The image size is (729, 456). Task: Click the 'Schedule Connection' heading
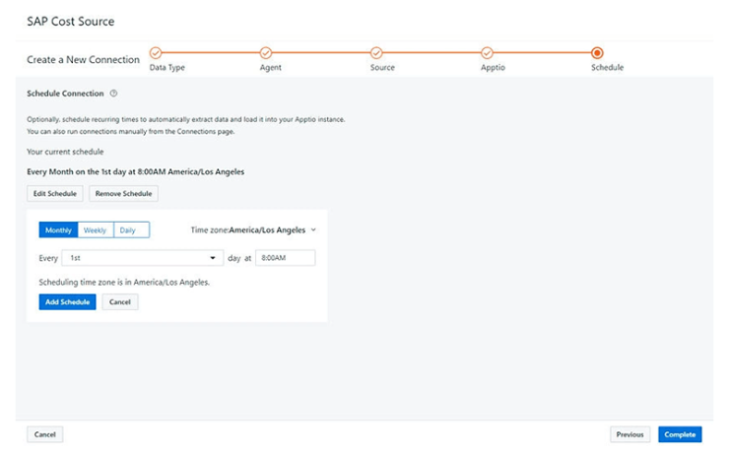point(65,94)
